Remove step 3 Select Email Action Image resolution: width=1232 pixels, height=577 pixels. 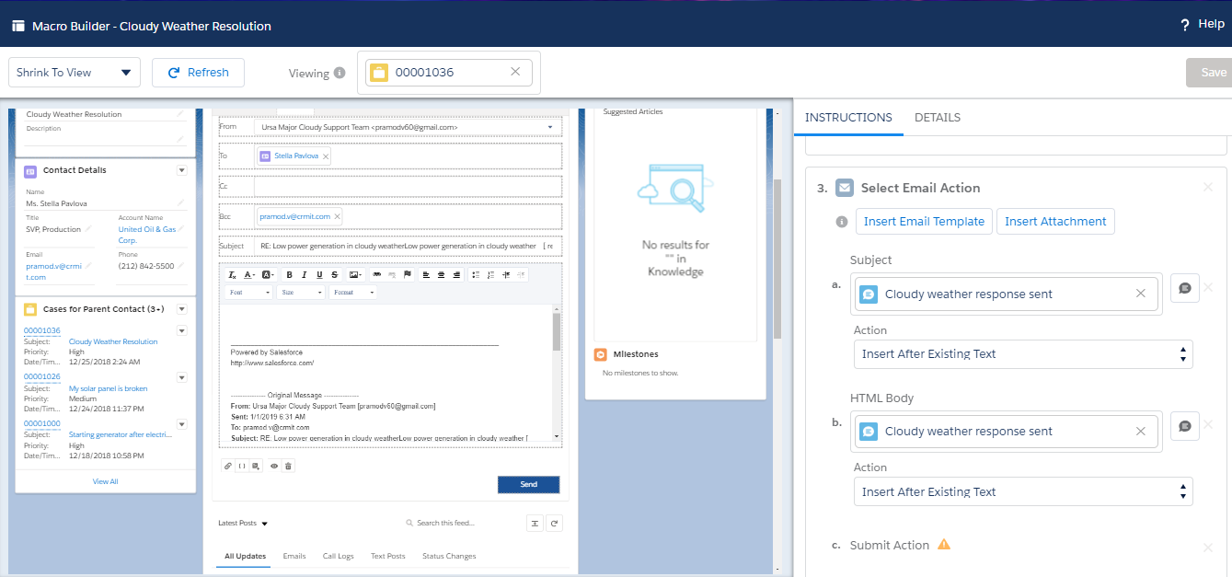point(1208,188)
